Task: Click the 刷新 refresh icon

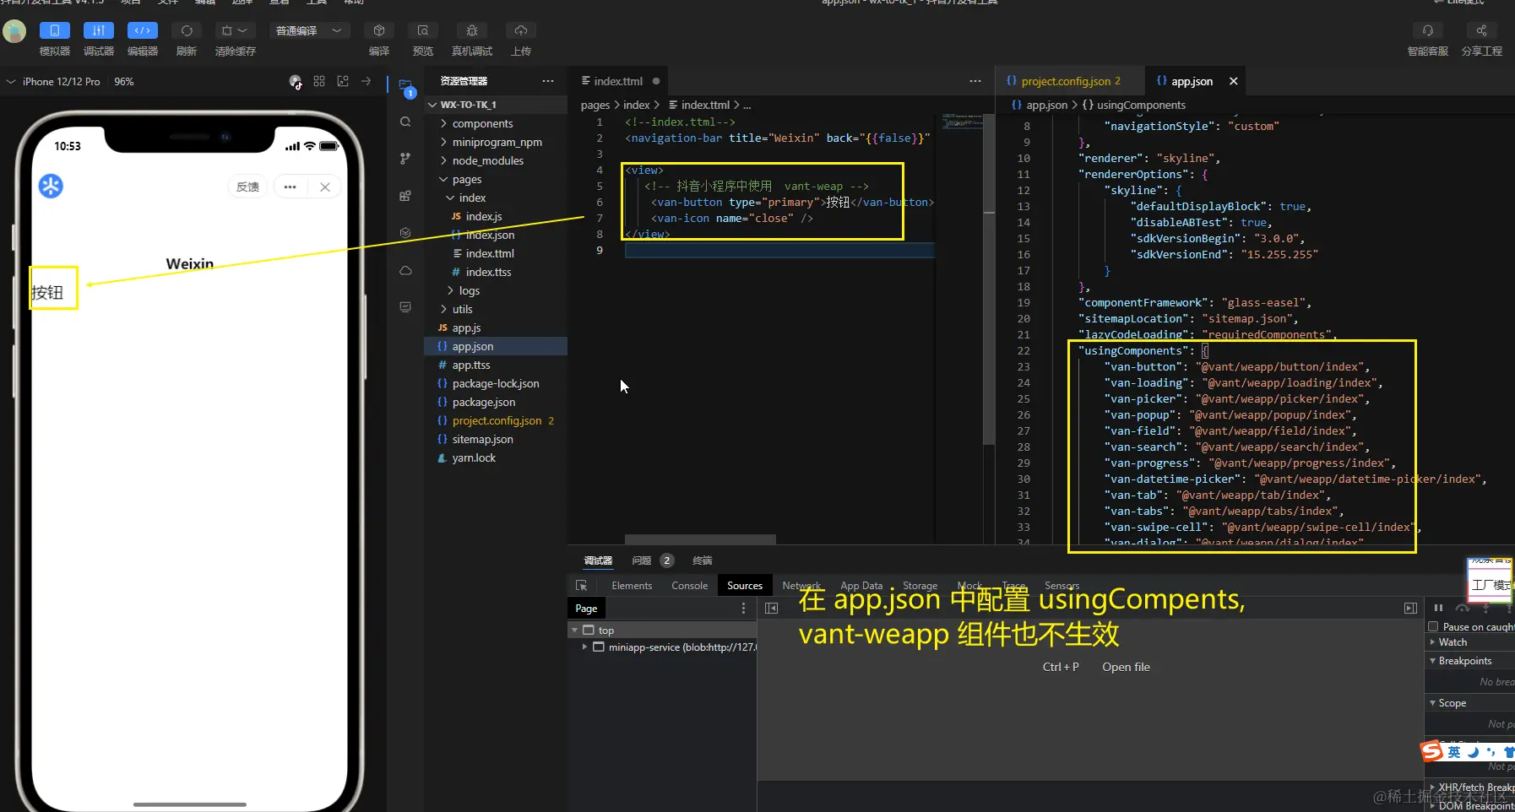Action: point(187,31)
